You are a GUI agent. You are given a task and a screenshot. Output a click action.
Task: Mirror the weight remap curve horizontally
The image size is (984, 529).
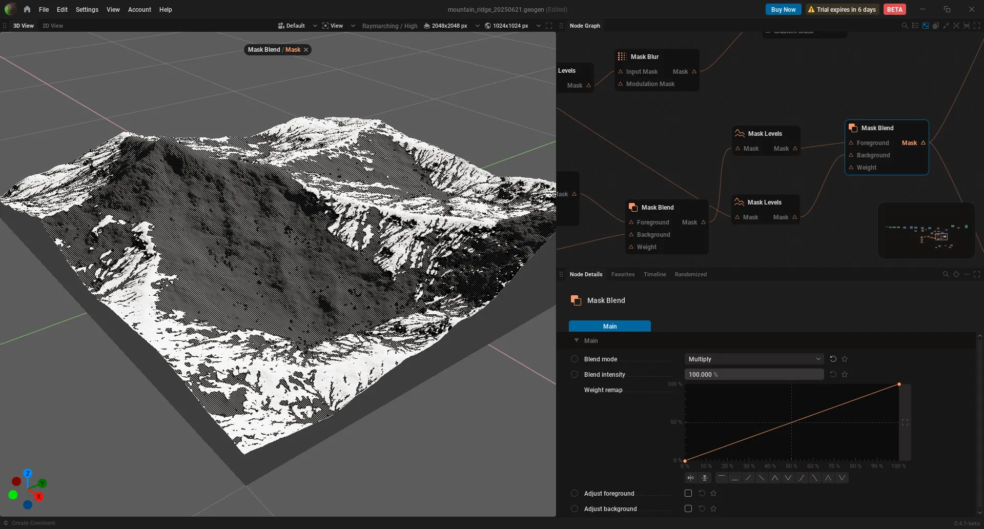691,478
